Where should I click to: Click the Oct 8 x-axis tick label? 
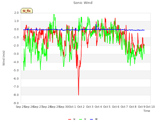point(133,107)
